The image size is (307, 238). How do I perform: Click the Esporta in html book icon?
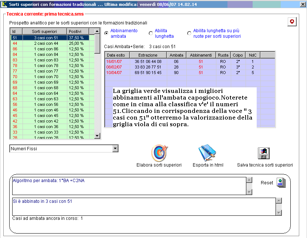[x=207, y=153]
